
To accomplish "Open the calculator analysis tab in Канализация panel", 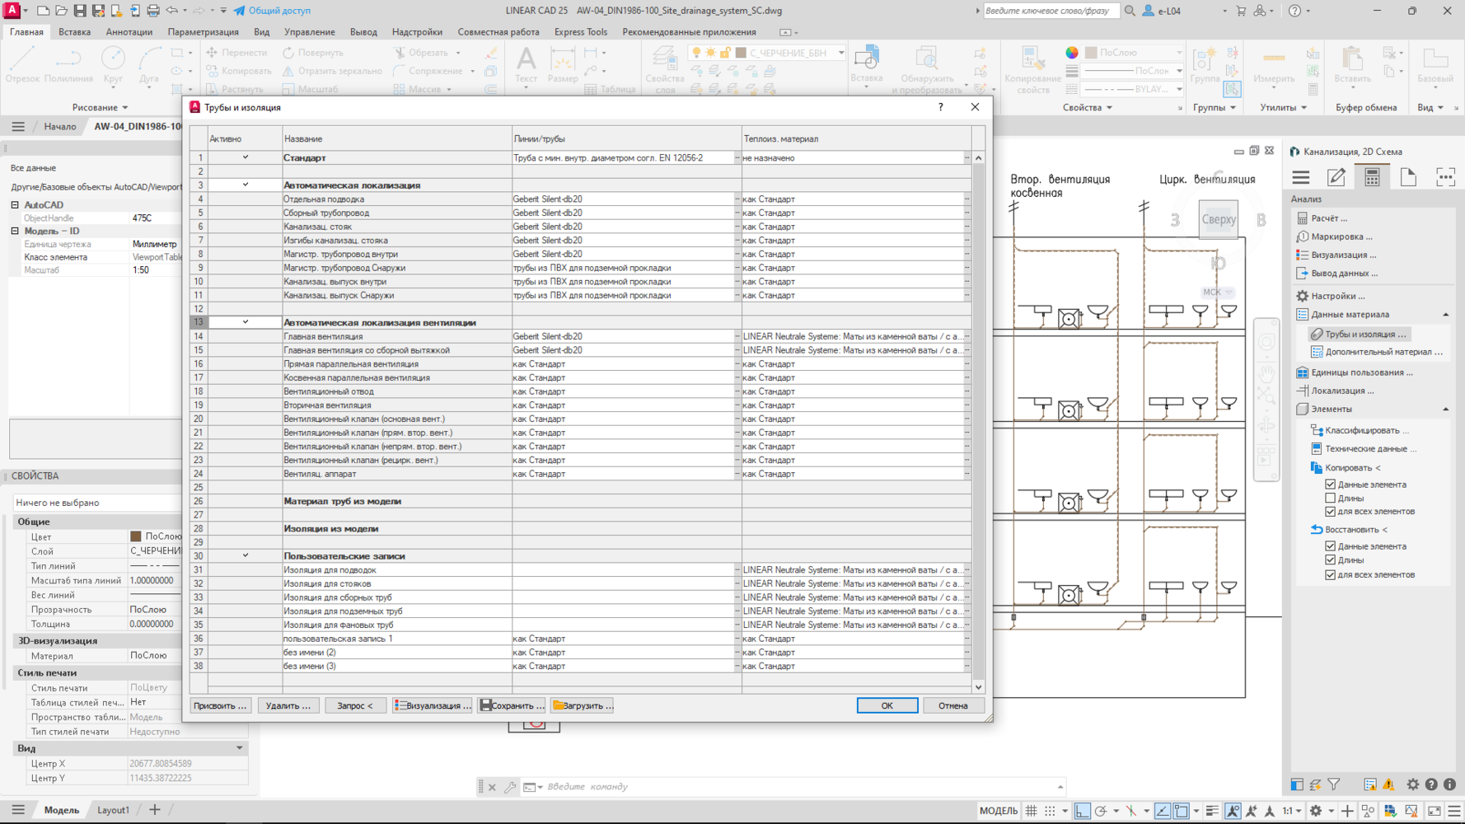I will (1372, 177).
